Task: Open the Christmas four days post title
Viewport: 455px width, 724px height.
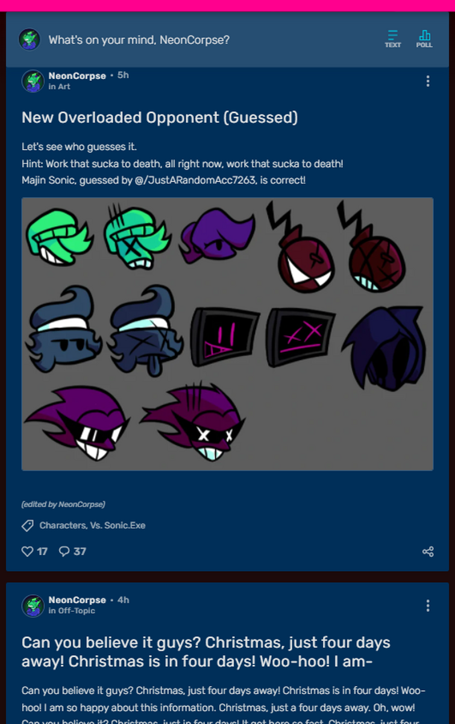Action: pos(206,652)
